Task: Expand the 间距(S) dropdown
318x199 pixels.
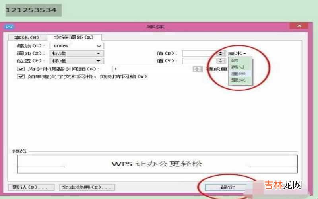Action: click(76, 53)
